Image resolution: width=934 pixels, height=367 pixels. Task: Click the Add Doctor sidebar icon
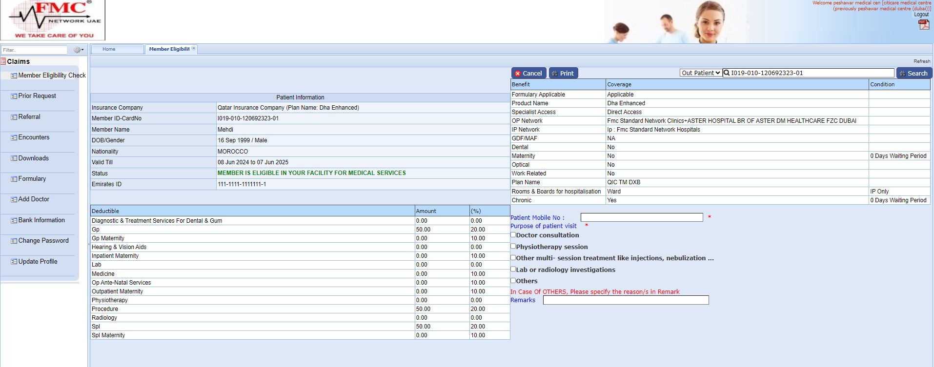(x=14, y=200)
